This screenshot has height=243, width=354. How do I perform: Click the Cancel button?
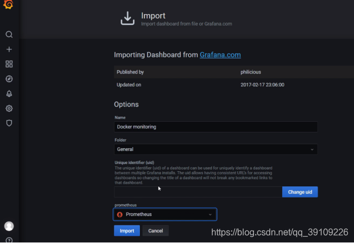click(x=156, y=231)
